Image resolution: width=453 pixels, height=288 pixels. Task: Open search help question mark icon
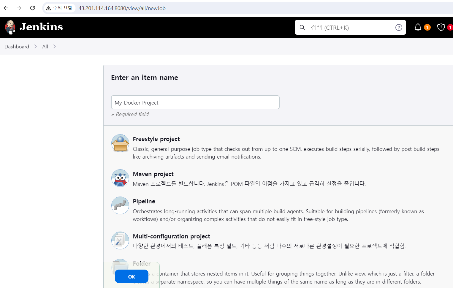pyautogui.click(x=399, y=27)
